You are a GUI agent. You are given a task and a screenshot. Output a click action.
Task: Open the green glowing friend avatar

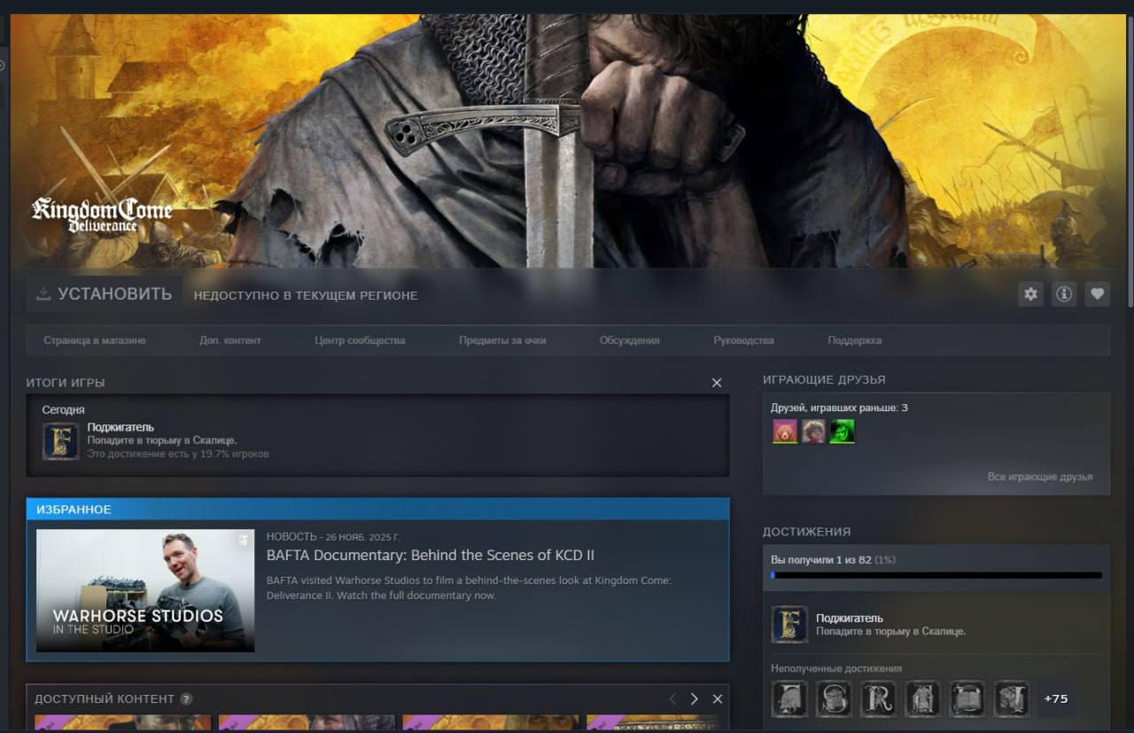[x=842, y=432]
